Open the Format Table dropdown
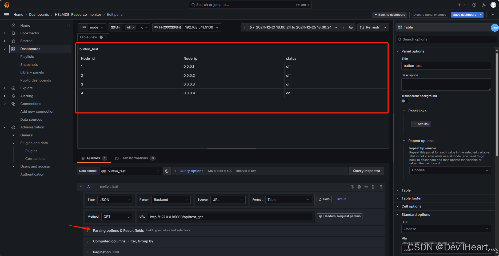 point(289,200)
